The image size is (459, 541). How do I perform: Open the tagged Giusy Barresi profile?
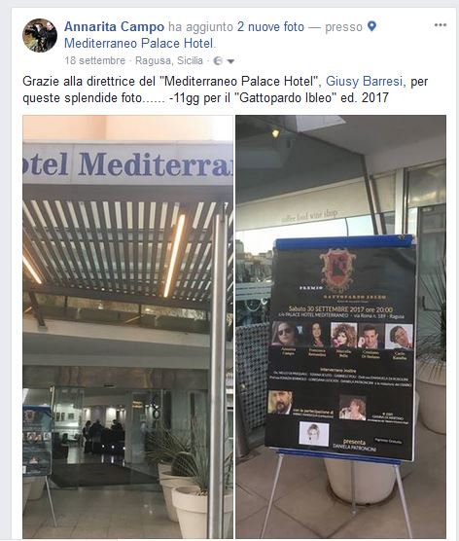[x=364, y=82]
